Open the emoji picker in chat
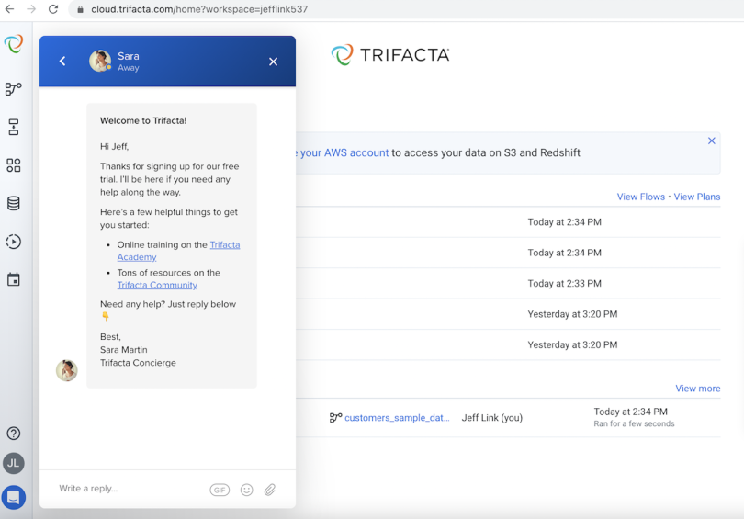The image size is (744, 519). pyautogui.click(x=247, y=490)
